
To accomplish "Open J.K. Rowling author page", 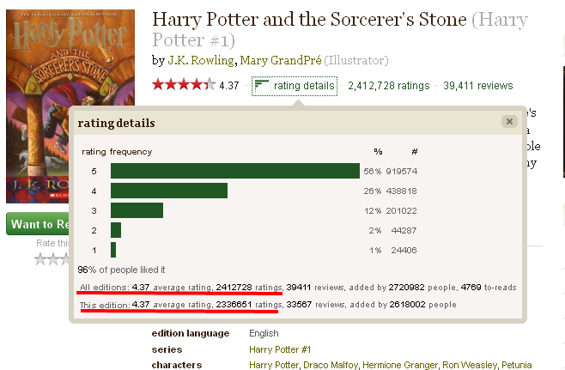I will pos(199,60).
